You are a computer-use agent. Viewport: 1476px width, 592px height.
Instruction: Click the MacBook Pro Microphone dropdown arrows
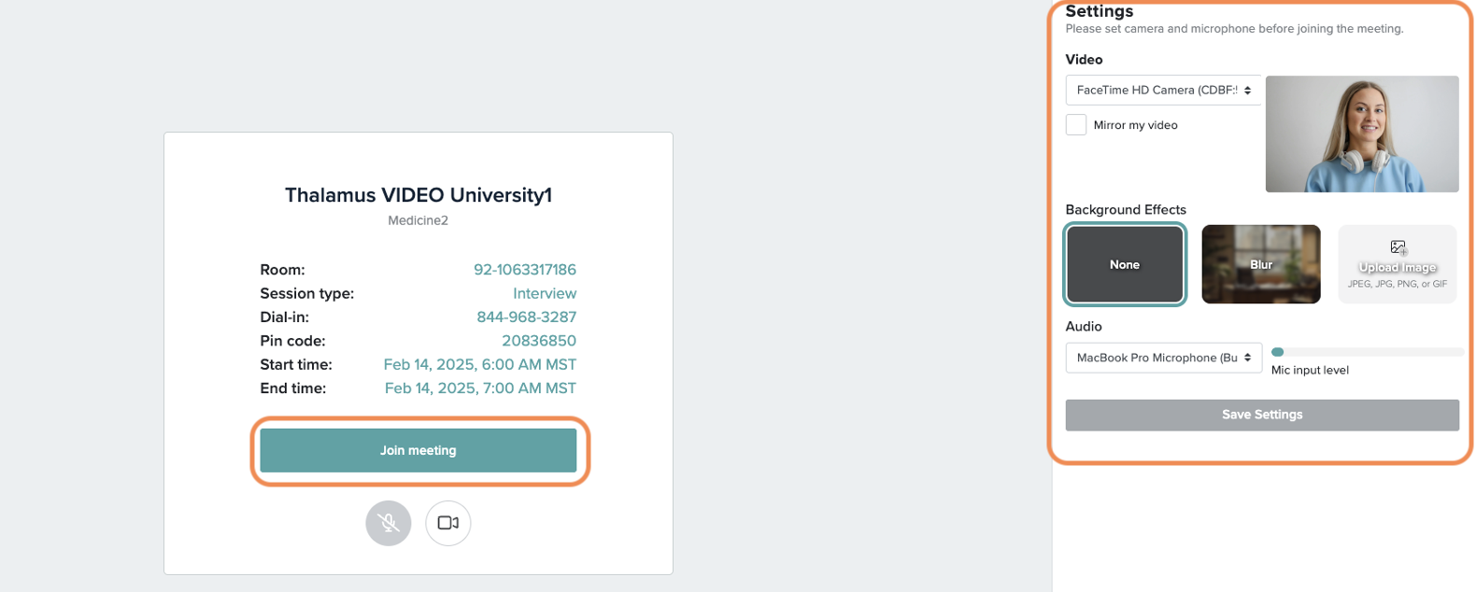coord(1247,358)
